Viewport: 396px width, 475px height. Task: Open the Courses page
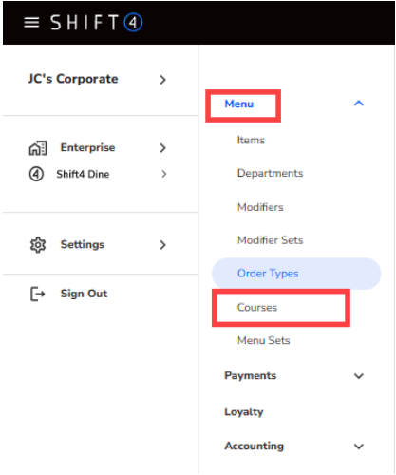pyautogui.click(x=257, y=307)
